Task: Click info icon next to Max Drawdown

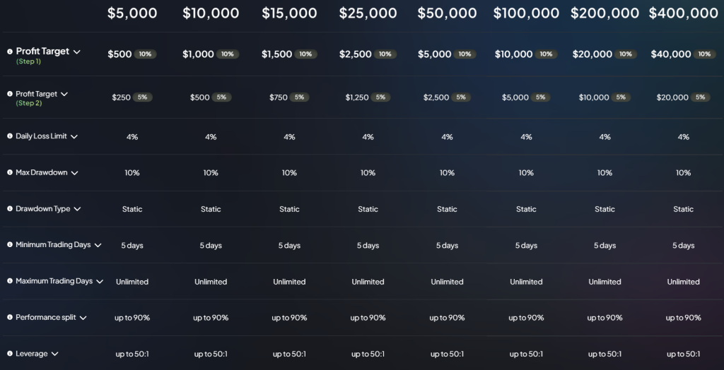Action: point(10,172)
